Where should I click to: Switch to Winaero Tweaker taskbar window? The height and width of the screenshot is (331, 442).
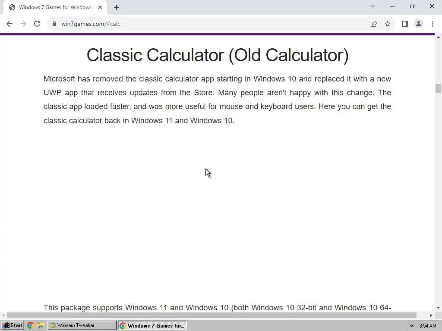point(82,325)
